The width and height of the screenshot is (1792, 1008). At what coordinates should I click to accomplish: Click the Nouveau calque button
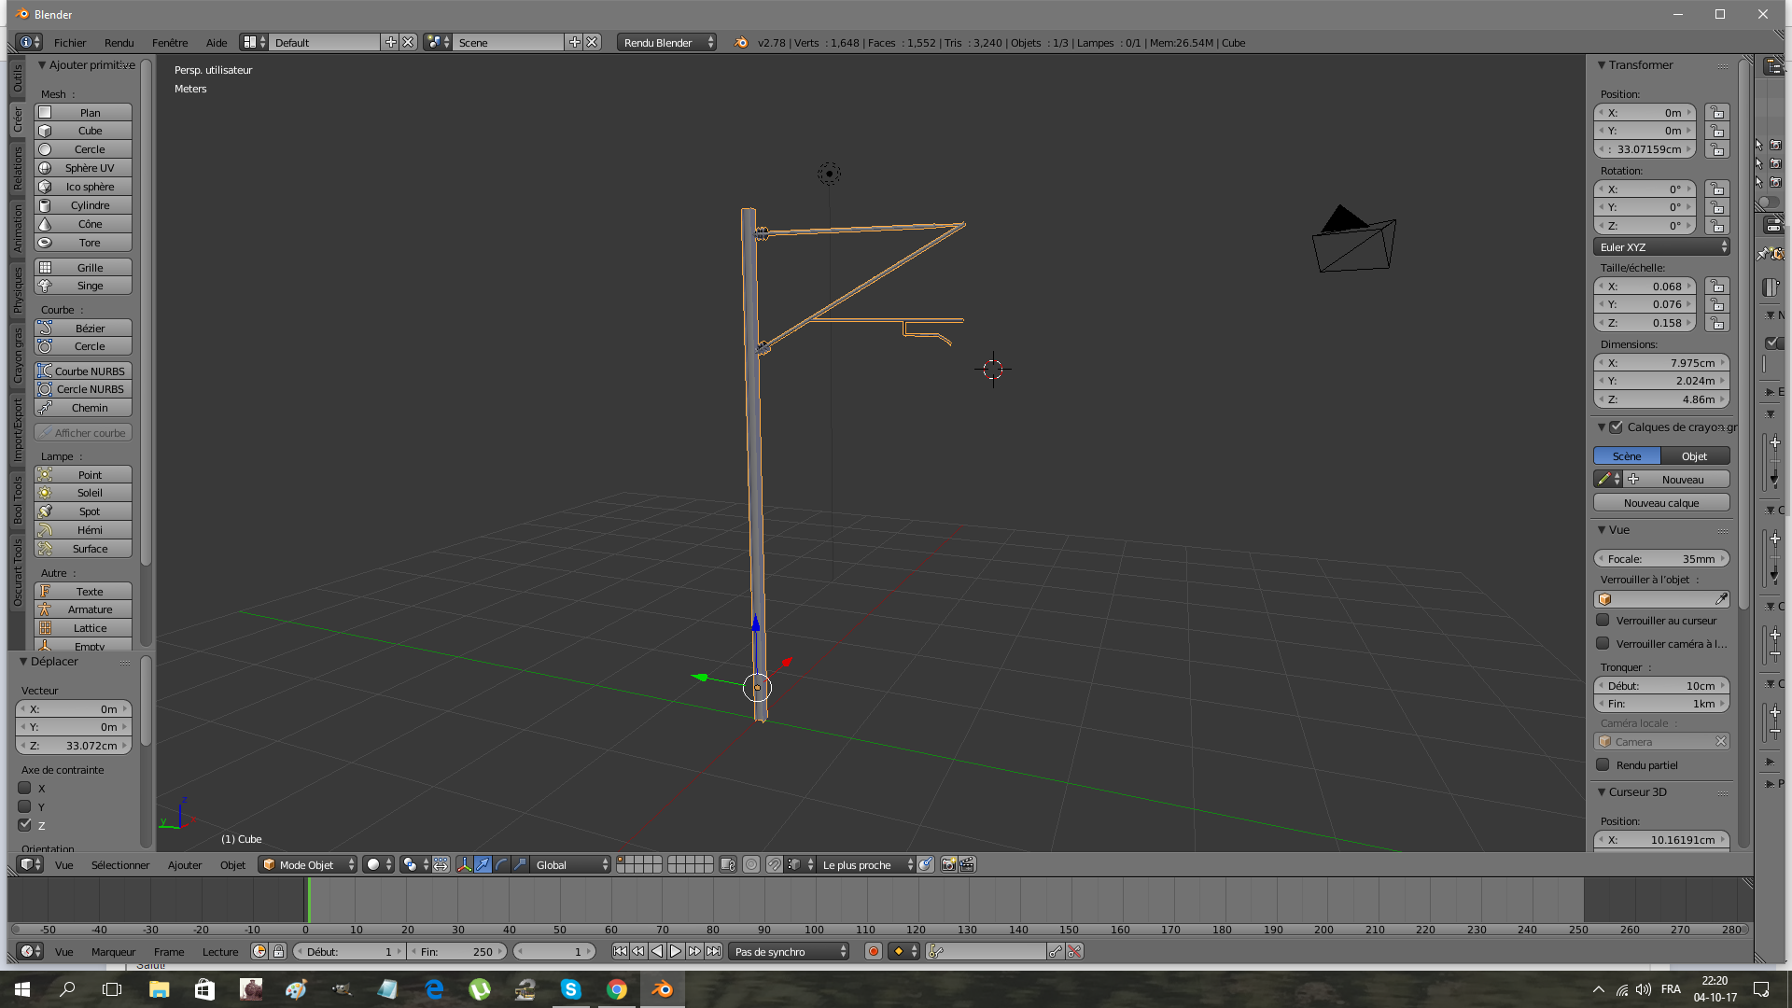pos(1661,502)
